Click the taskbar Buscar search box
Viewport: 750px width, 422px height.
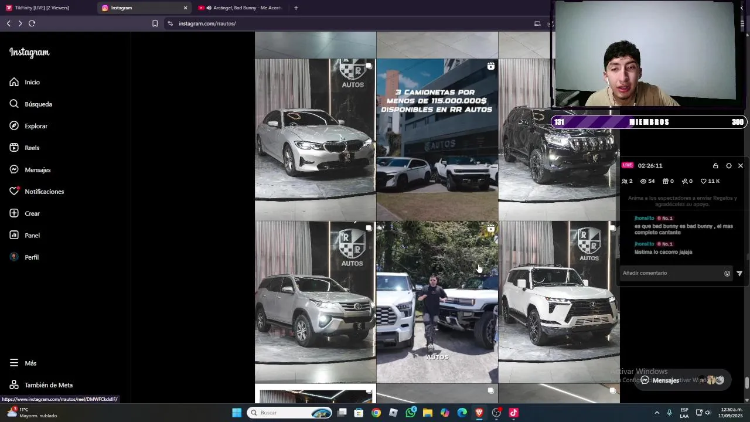(x=290, y=413)
